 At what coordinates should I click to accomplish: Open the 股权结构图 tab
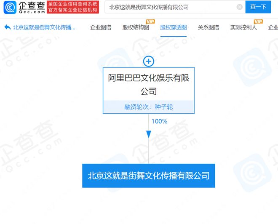pos(136,27)
